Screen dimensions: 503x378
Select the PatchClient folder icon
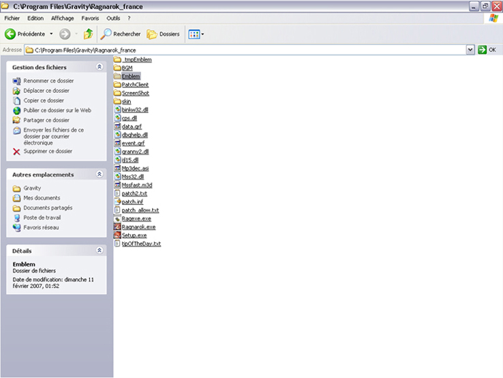coord(117,85)
